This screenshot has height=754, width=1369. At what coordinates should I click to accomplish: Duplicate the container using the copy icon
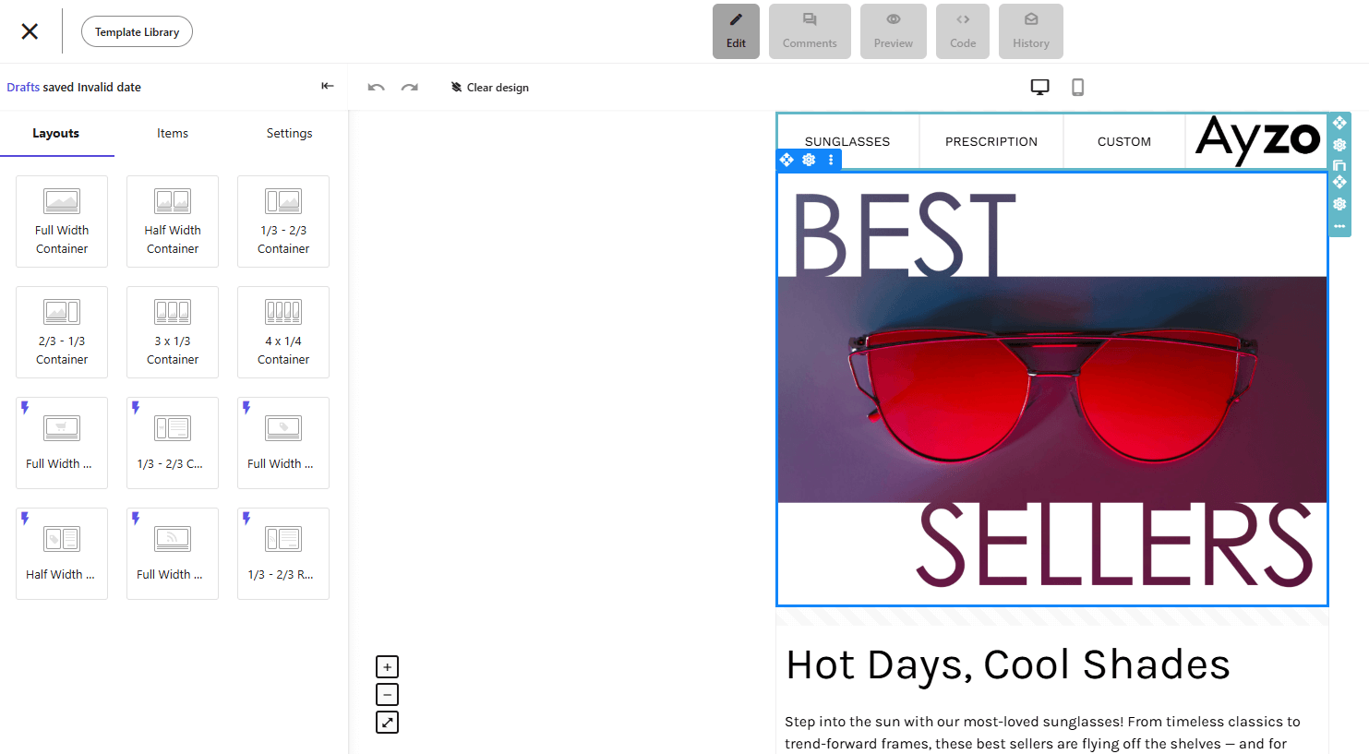(1339, 167)
